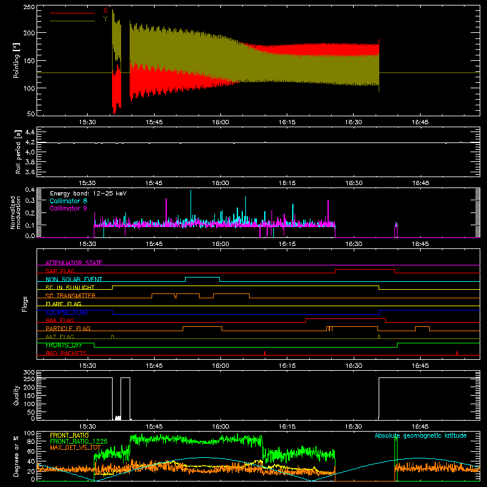Click the BAD_PACKETS spike after 16:45
This screenshot has width=487, height=487.
click(457, 353)
